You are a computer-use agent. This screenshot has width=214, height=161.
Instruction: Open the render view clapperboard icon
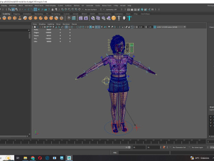coord(128,9)
